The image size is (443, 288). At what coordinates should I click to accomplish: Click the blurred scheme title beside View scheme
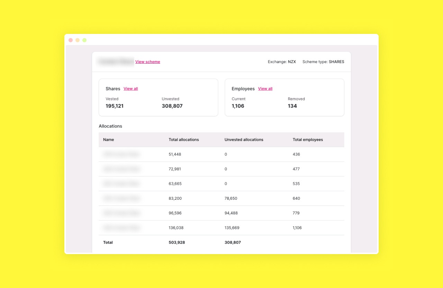(x=116, y=62)
